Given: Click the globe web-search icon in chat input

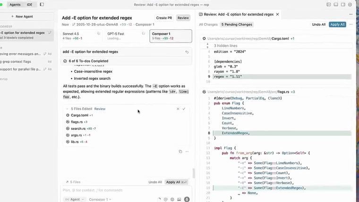Looking at the screenshot, I should tap(172, 200).
